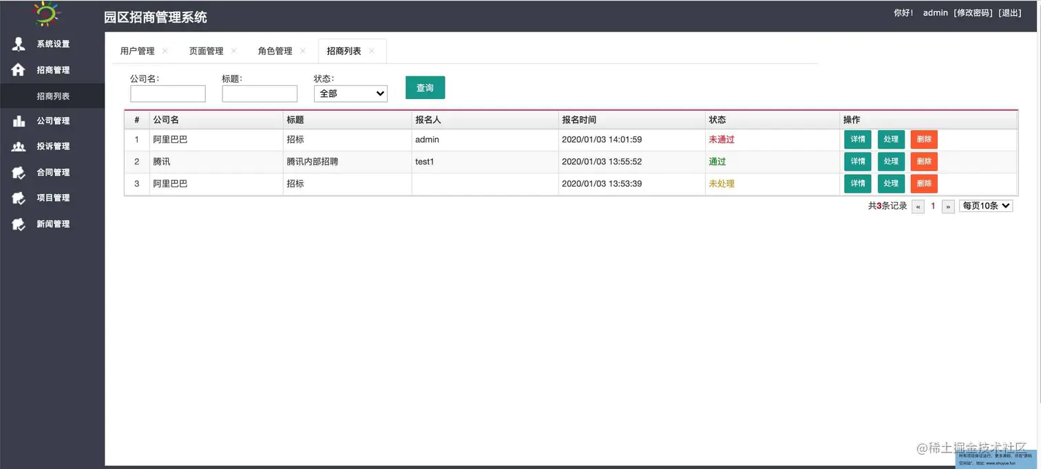Click the colorful app logo icon
This screenshot has width=1041, height=469.
pyautogui.click(x=48, y=13)
